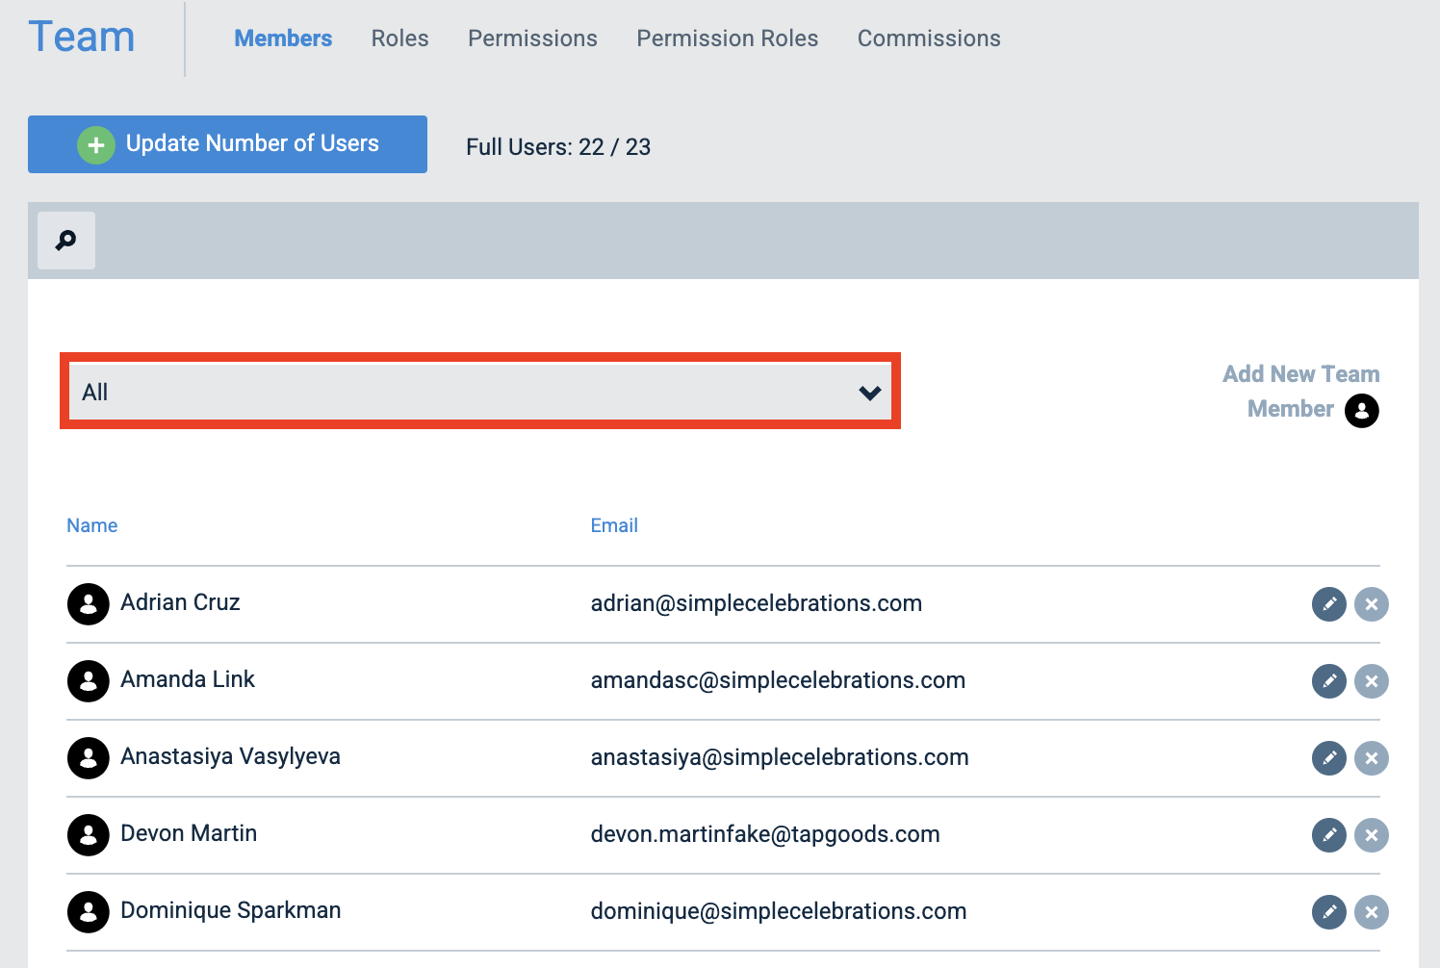Open the Members tab
The height and width of the screenshot is (968, 1440).
pos(283,38)
